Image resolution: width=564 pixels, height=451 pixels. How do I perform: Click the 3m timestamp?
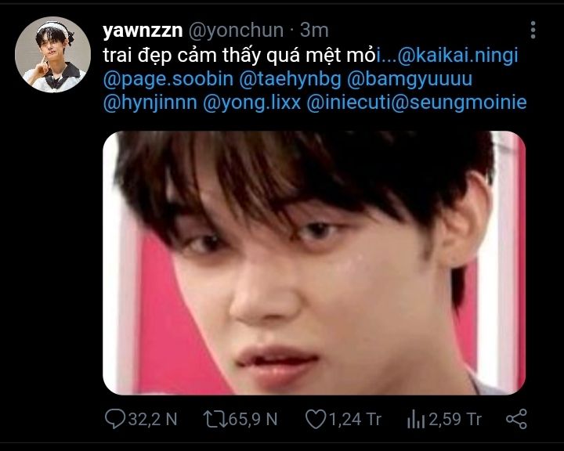pos(314,31)
